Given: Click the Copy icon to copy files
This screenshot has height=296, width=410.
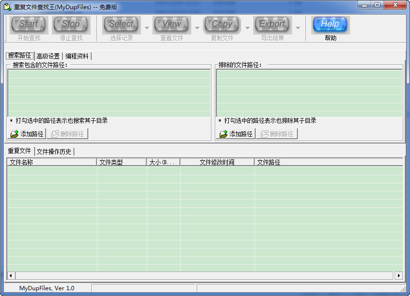Looking at the screenshot, I should click(x=222, y=24).
